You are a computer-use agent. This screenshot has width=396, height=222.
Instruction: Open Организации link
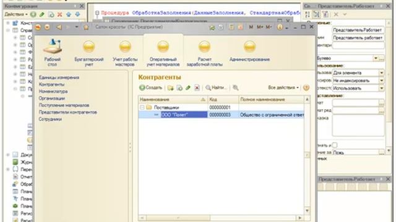point(52,98)
